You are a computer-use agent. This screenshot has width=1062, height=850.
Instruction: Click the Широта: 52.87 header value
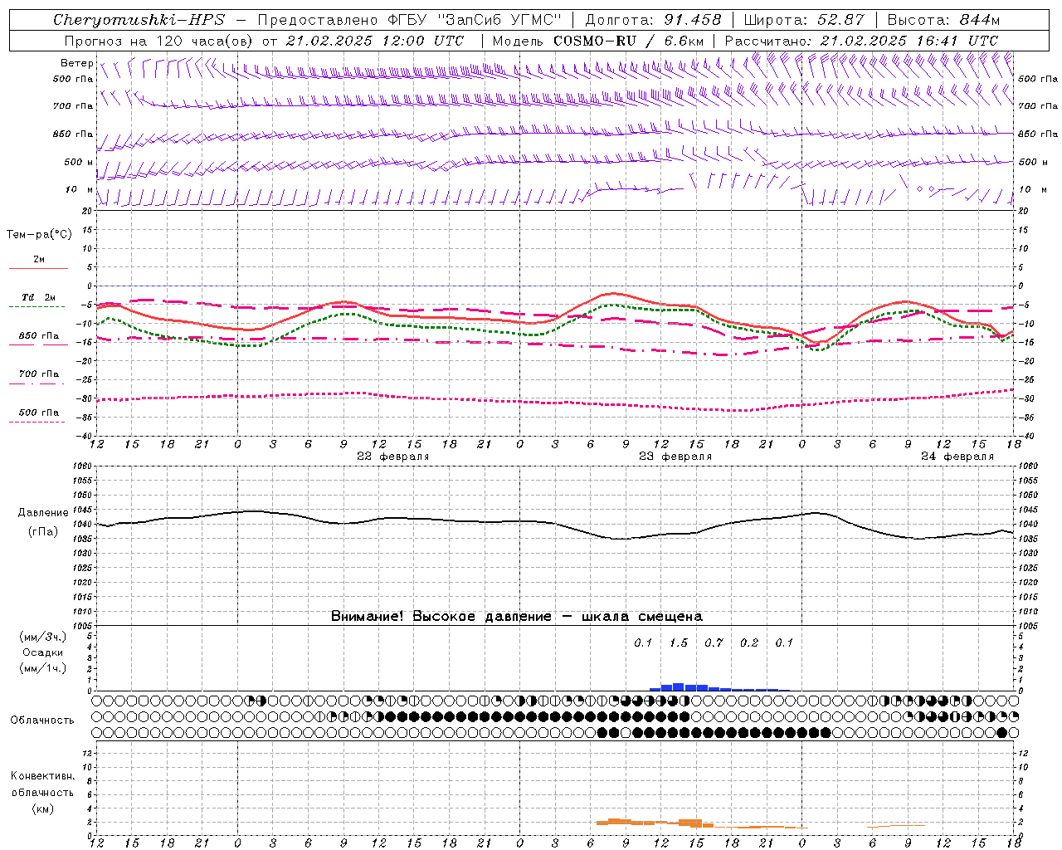[804, 20]
